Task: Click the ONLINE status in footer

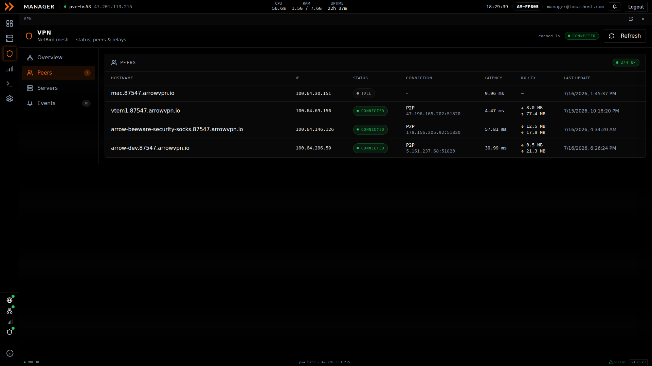Action: pyautogui.click(x=32, y=362)
